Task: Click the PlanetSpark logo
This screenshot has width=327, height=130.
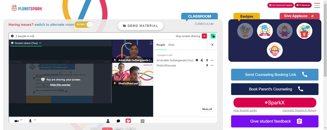Action: [x=27, y=9]
